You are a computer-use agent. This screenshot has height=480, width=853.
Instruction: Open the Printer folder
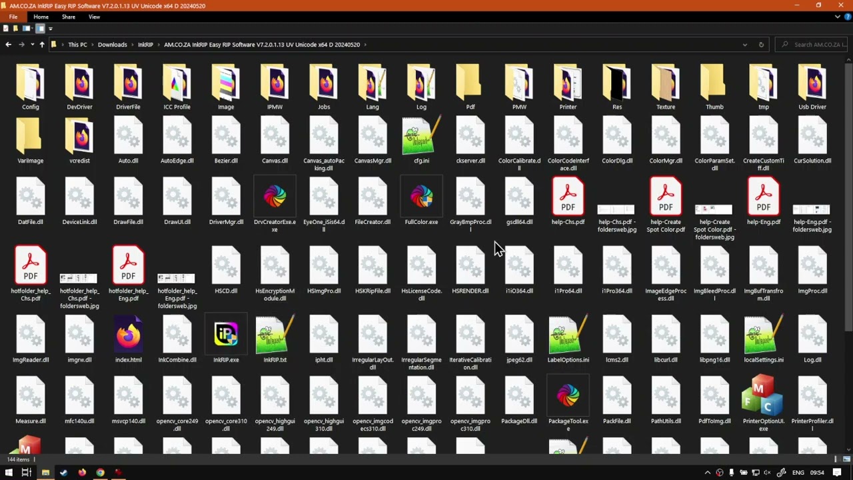568,88
